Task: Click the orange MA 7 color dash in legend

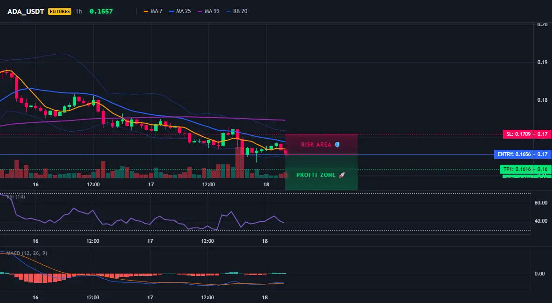Action: 146,12
